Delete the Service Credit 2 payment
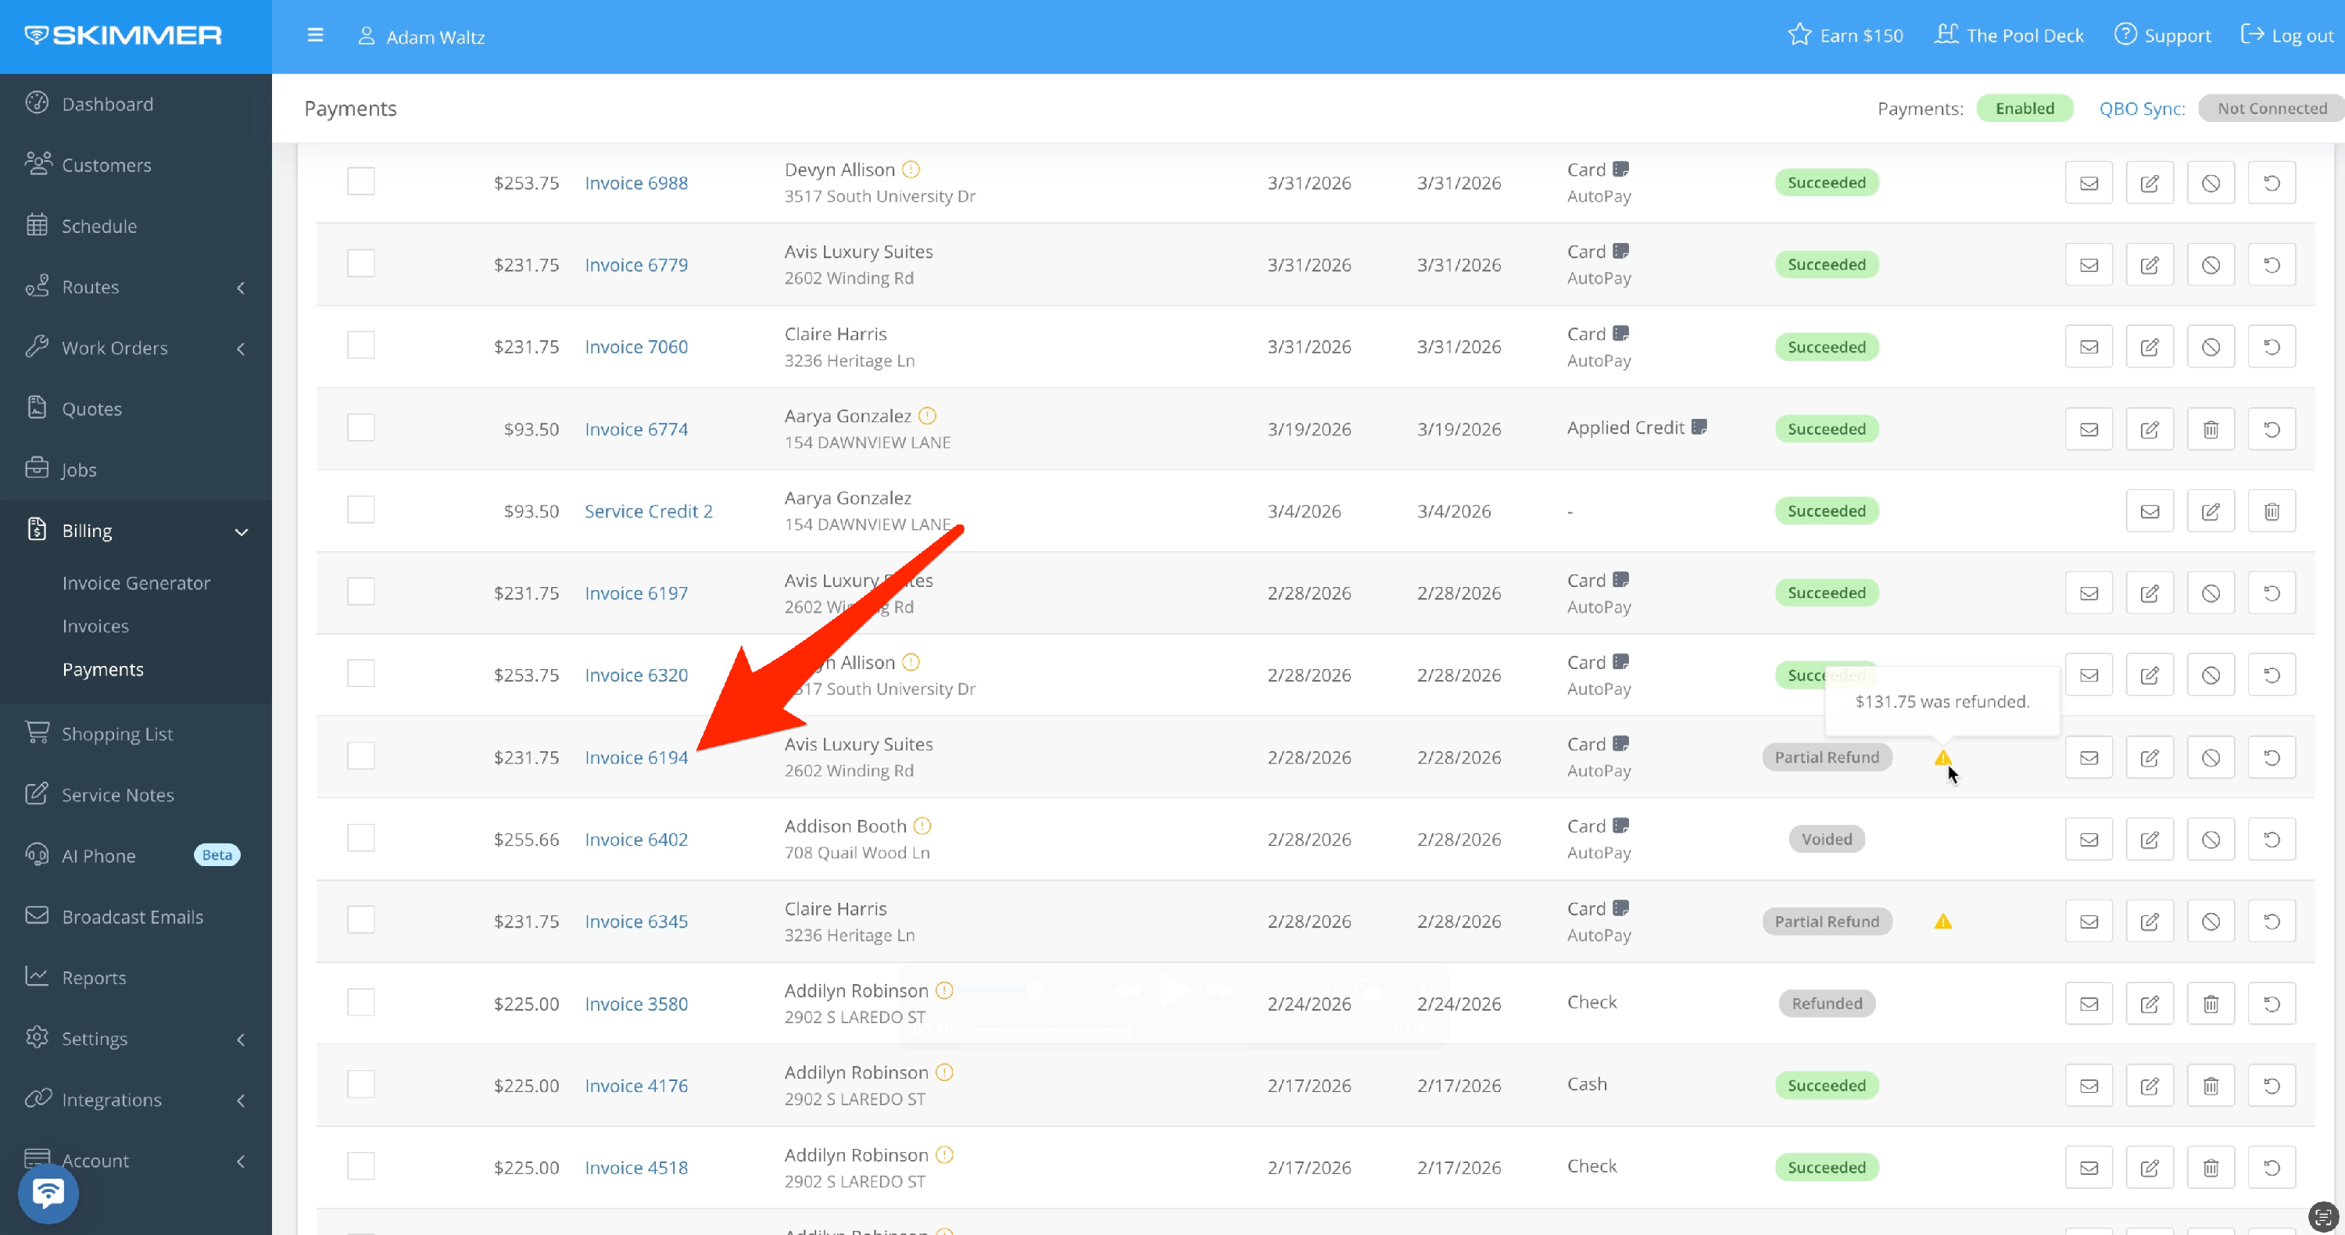 (2272, 511)
